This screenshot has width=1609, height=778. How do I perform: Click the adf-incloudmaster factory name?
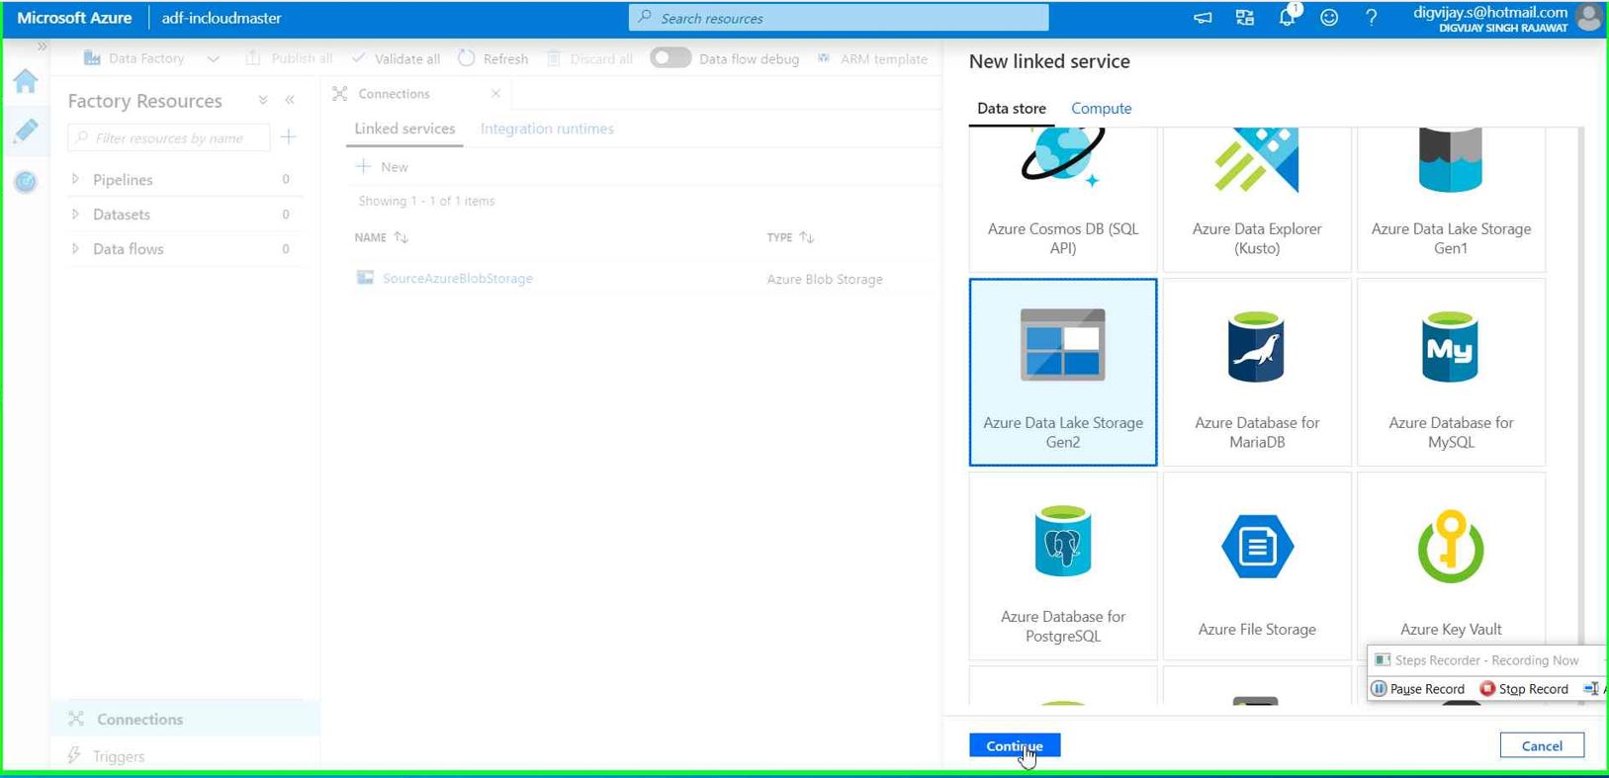coord(222,18)
